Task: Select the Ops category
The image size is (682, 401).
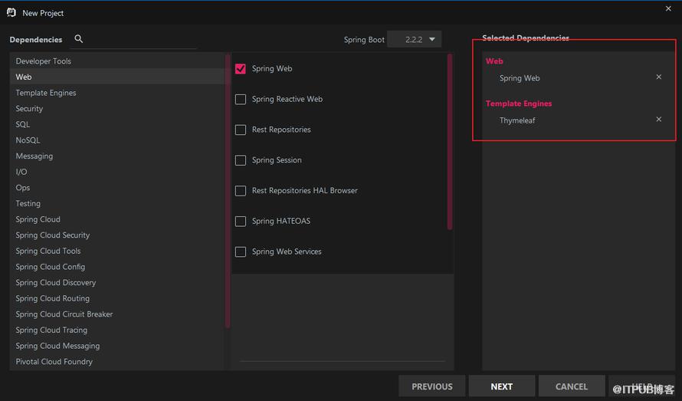Action: [x=116, y=188]
